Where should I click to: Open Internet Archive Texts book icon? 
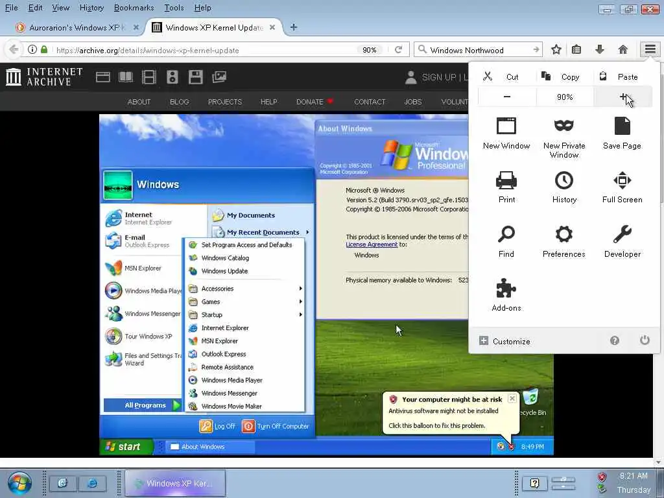click(126, 77)
